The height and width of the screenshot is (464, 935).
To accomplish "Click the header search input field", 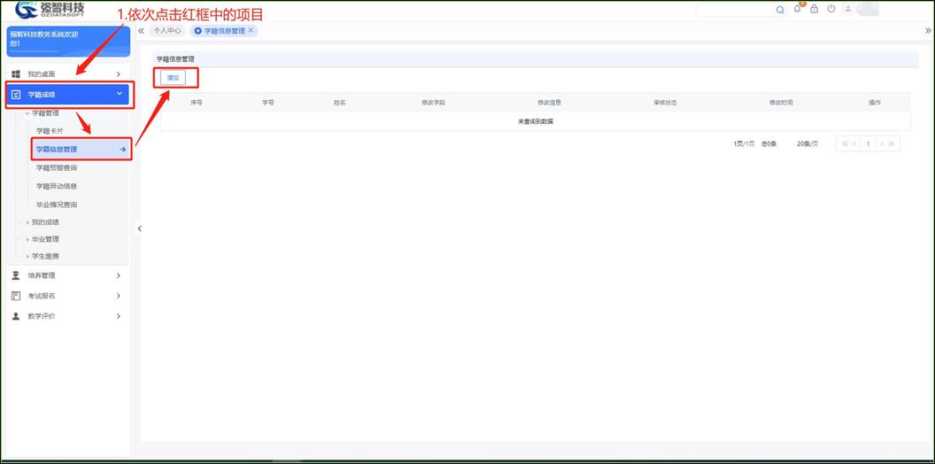I will coord(735,10).
